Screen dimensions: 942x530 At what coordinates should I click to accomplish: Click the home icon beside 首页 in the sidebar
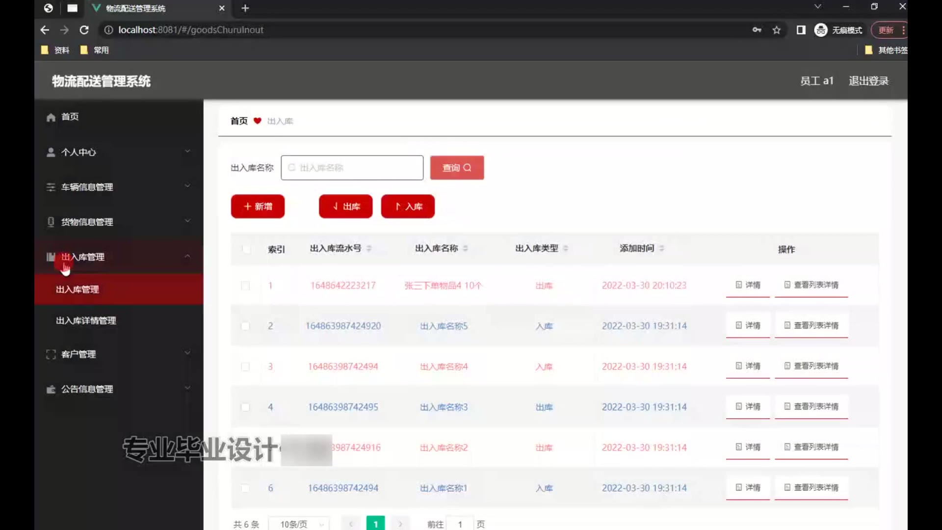point(51,117)
